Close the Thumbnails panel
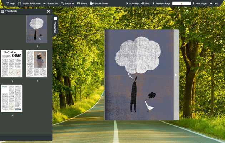Image resolution: width=225 pixels, height=143 pixels. tap(49, 11)
